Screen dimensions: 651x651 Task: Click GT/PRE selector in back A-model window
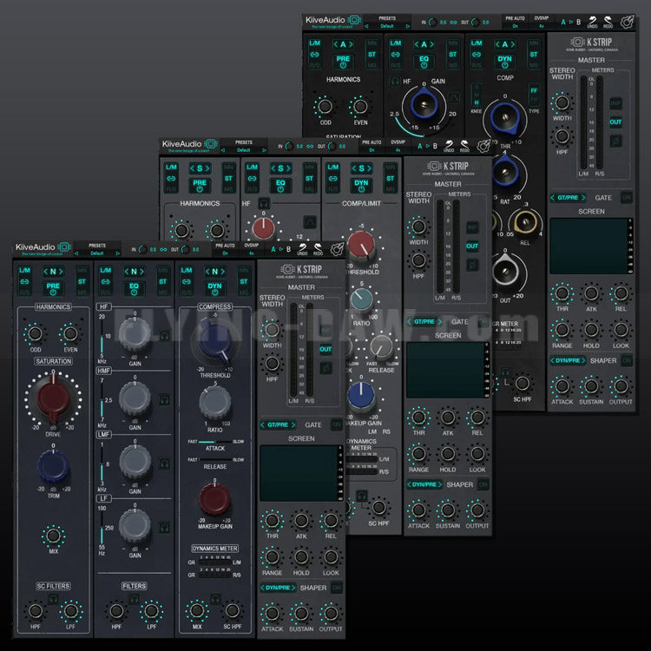click(x=568, y=198)
